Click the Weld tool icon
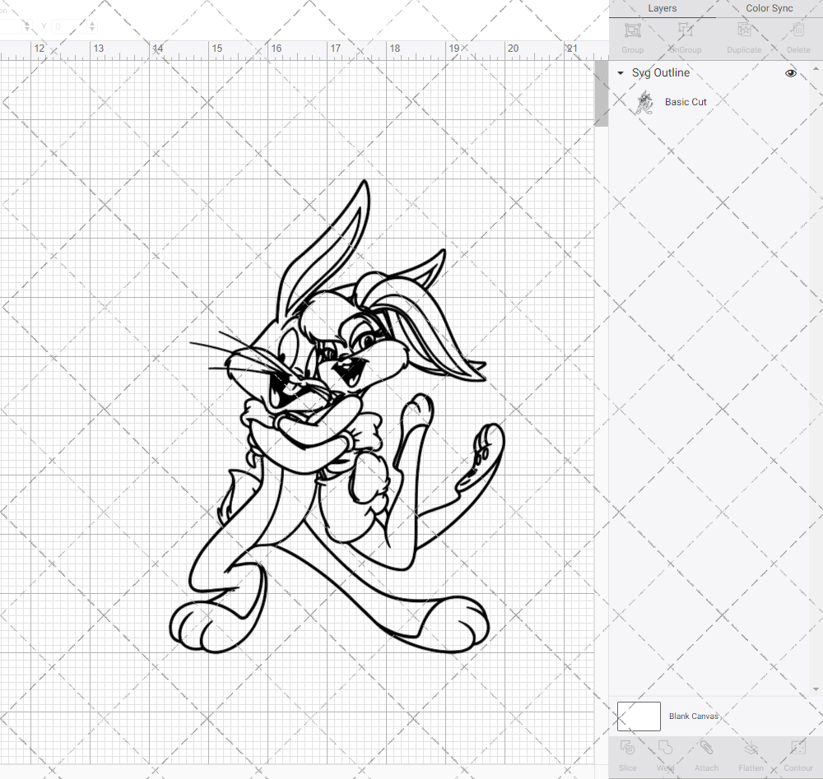 665,748
